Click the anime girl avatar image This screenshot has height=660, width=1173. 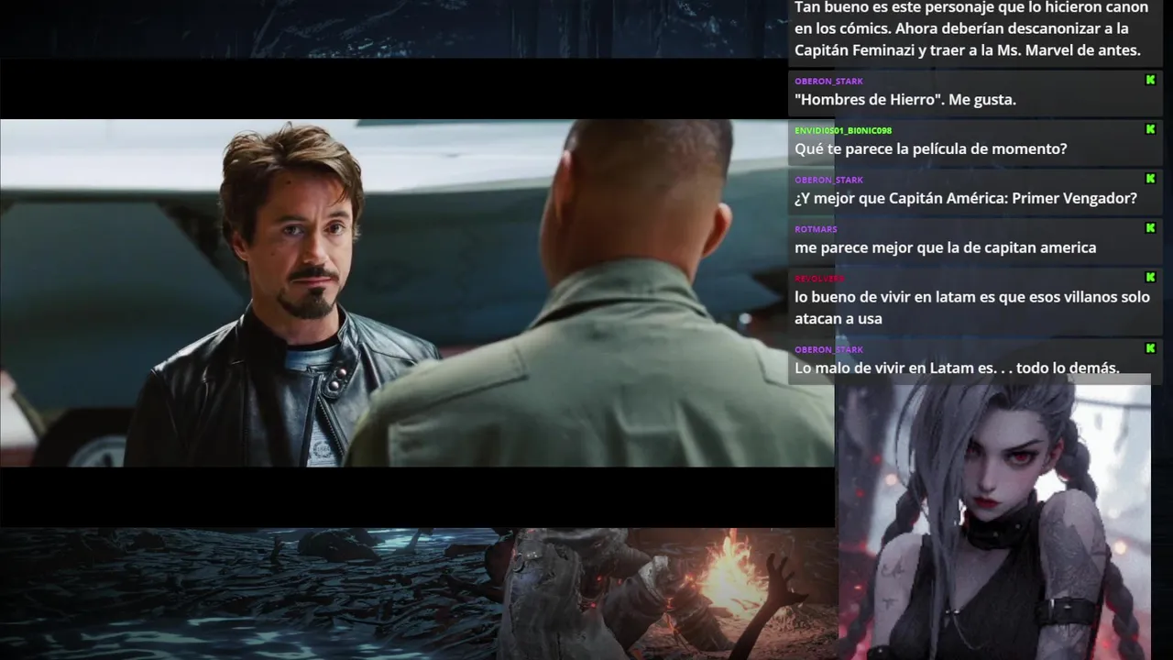993,517
